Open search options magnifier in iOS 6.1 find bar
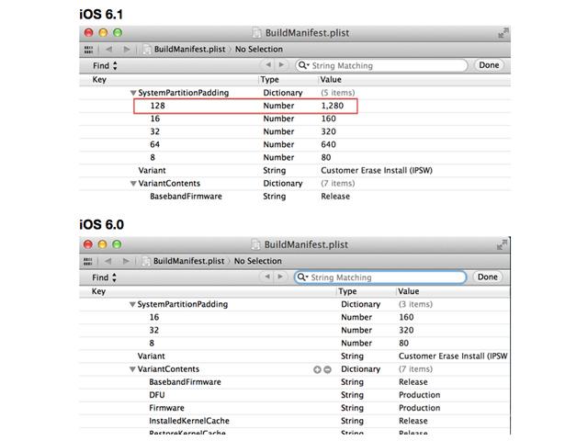The width and height of the screenshot is (588, 441). [303, 65]
